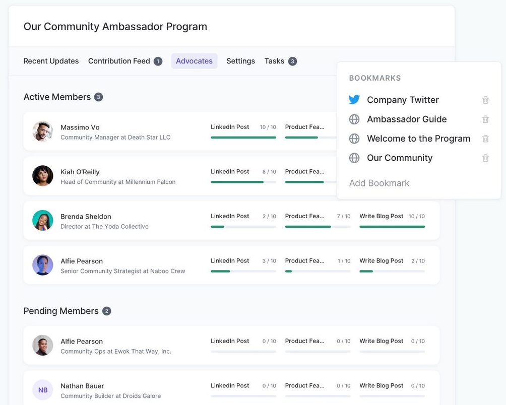Open the Company Twitter bookmark link
The height and width of the screenshot is (405, 506).
pyautogui.click(x=403, y=100)
